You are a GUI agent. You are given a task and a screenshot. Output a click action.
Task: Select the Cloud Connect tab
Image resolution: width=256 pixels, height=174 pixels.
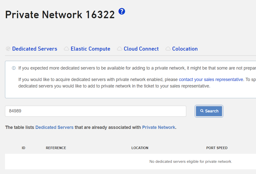click(141, 49)
